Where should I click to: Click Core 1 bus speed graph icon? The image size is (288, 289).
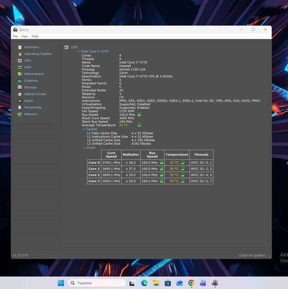[x=161, y=168]
